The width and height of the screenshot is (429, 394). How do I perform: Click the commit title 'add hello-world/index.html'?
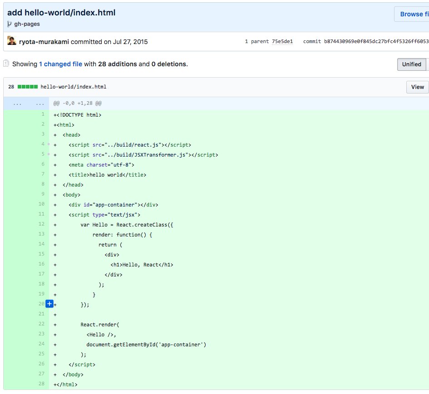click(61, 13)
